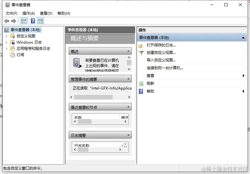Image resolution: width=250 pixels, height=174 pixels.
Task: Click the 应用程序和服务日志 folder icon
Action: tap(12, 48)
